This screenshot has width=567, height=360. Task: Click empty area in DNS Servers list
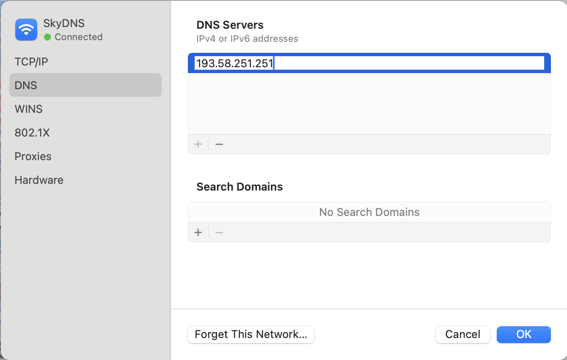pyautogui.click(x=369, y=104)
